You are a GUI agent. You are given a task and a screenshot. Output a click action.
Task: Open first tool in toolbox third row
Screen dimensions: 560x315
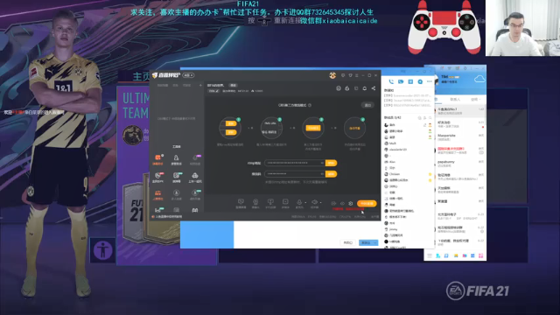(x=157, y=194)
